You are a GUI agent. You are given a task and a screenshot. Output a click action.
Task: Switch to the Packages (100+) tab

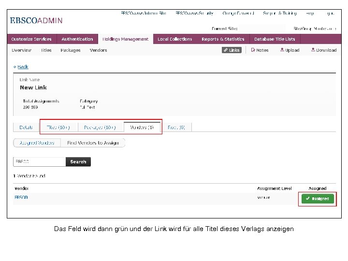(100, 128)
